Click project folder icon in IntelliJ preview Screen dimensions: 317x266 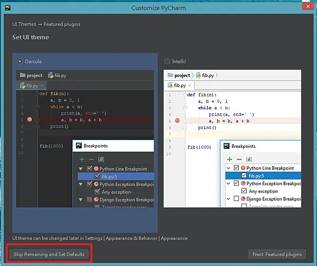[x=171, y=75]
